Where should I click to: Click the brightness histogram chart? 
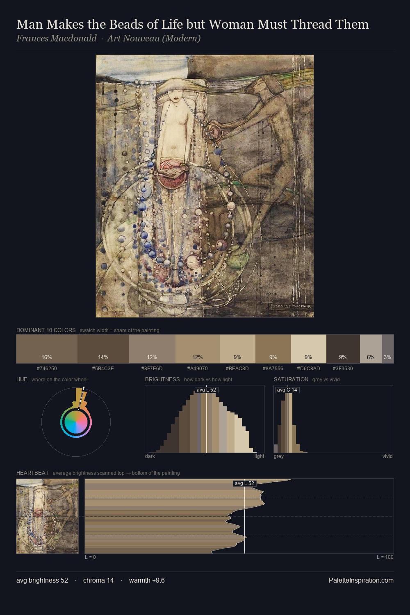point(205,419)
